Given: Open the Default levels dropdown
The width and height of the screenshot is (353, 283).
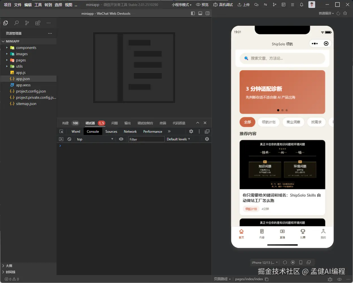Looking at the screenshot, I should tap(178, 139).
